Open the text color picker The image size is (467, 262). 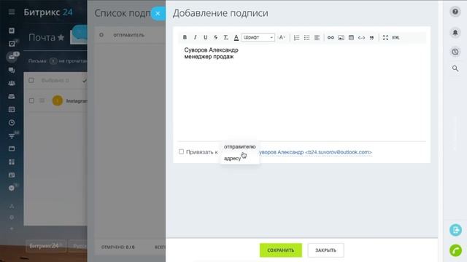pyautogui.click(x=236, y=37)
